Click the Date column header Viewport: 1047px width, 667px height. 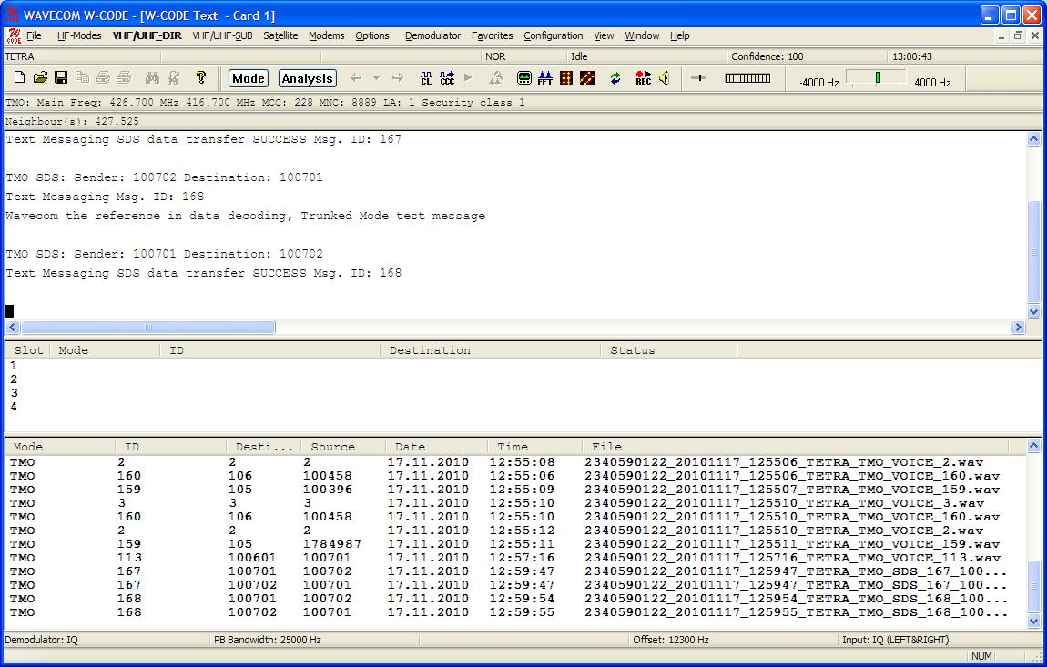436,447
